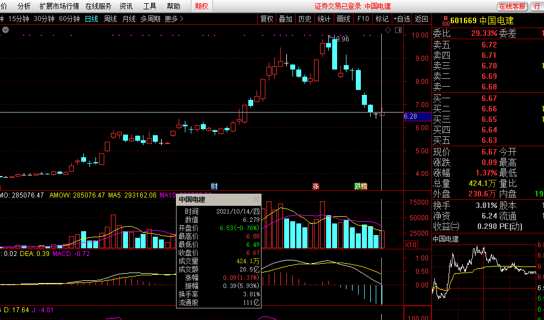Open the 资讯 menu
This screenshot has width=544, height=320.
pos(126,6)
